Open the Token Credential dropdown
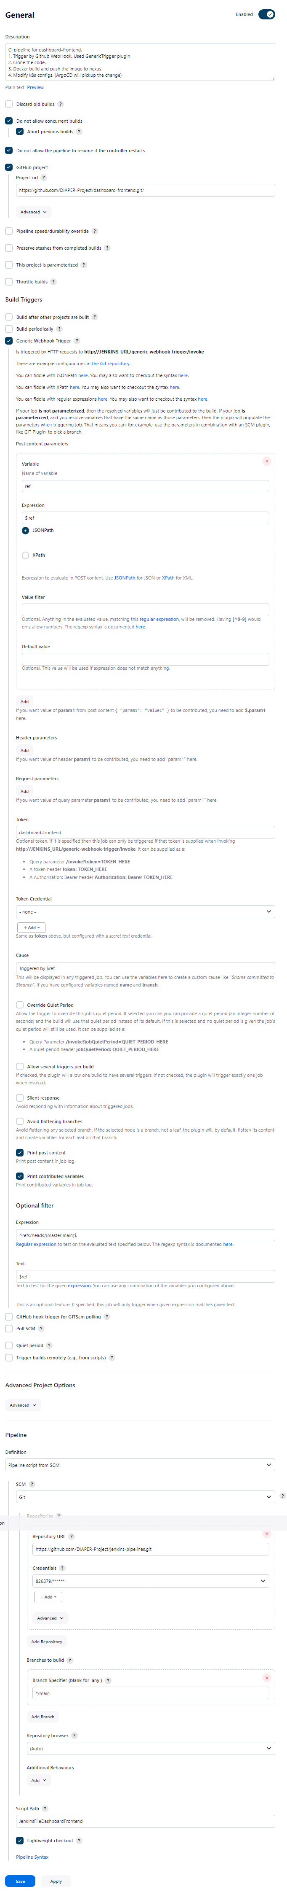 coord(145,911)
